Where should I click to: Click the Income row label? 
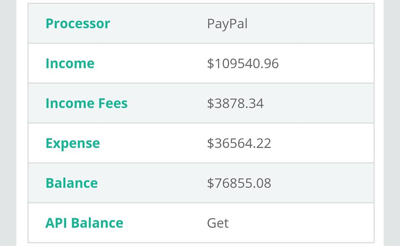coord(70,64)
